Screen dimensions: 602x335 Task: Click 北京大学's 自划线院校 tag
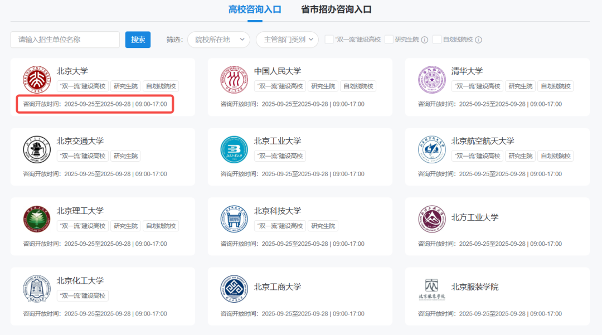(161, 86)
